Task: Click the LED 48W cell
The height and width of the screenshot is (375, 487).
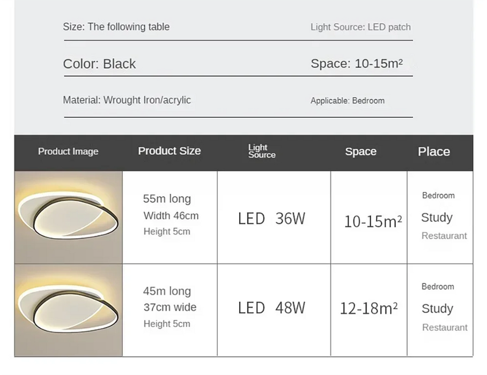Action: click(271, 308)
